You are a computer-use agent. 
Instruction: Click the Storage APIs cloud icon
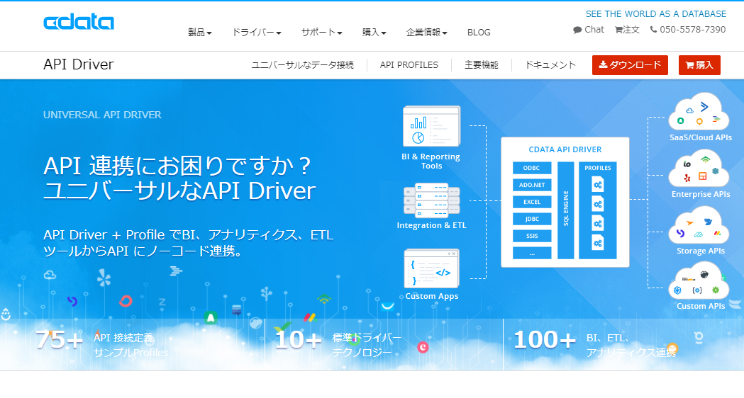[x=699, y=225]
